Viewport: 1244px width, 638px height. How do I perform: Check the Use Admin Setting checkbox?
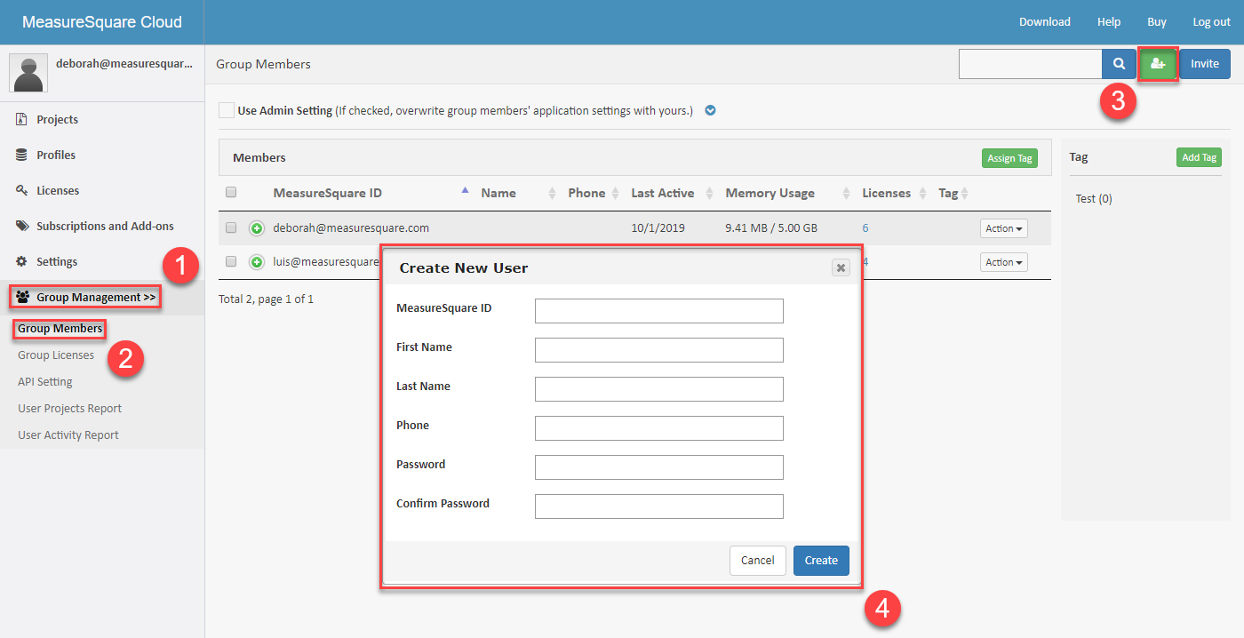227,111
